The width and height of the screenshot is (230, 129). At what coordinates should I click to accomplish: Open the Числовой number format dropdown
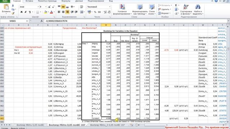110,7
